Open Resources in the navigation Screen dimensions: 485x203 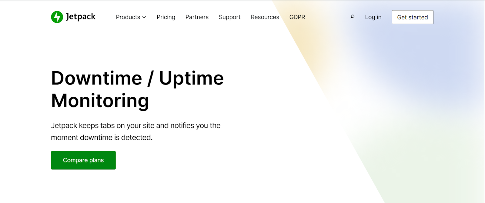tap(265, 17)
